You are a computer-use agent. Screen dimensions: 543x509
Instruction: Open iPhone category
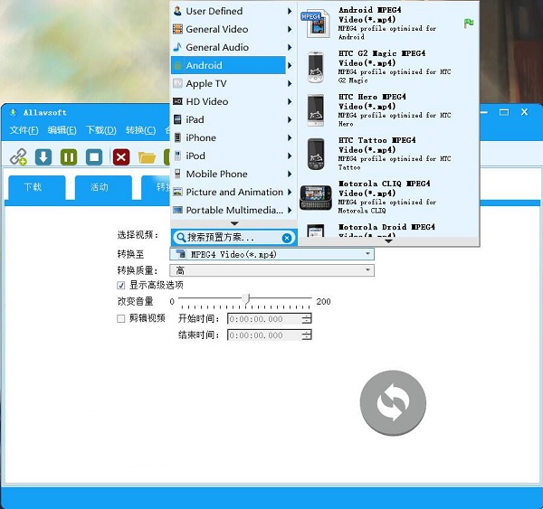click(233, 137)
